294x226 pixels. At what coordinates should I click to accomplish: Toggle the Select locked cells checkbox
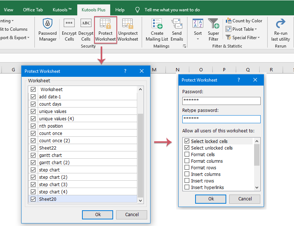[x=187, y=141]
